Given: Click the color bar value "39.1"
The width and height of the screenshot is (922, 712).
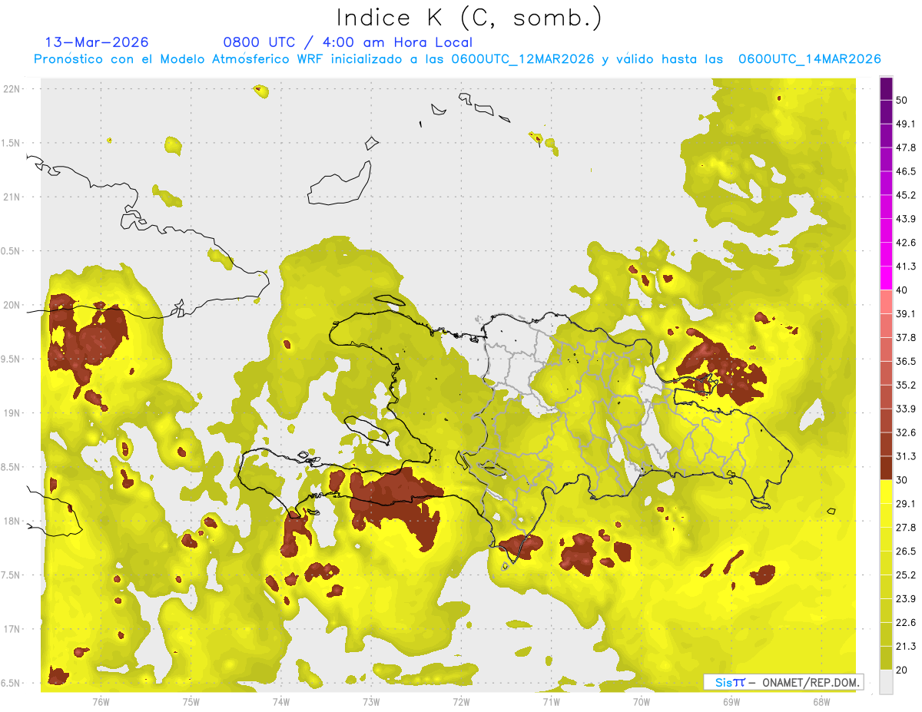Looking at the screenshot, I should pyautogui.click(x=906, y=314).
